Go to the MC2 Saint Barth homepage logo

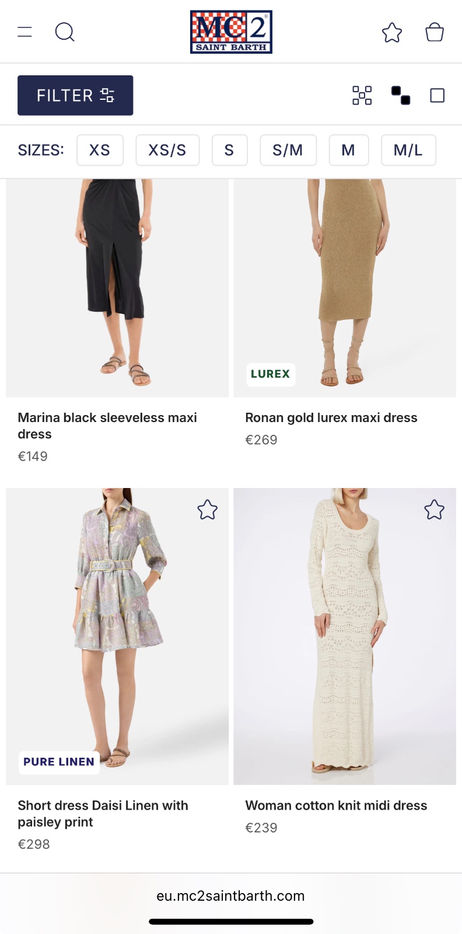(231, 32)
